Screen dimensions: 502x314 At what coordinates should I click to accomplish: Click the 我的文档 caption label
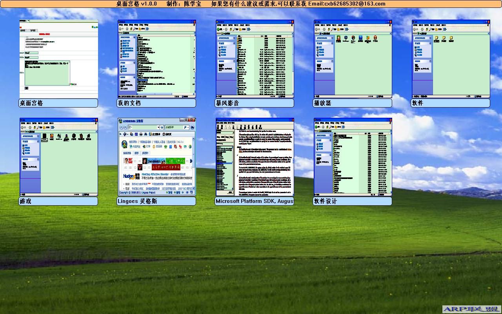[156, 103]
